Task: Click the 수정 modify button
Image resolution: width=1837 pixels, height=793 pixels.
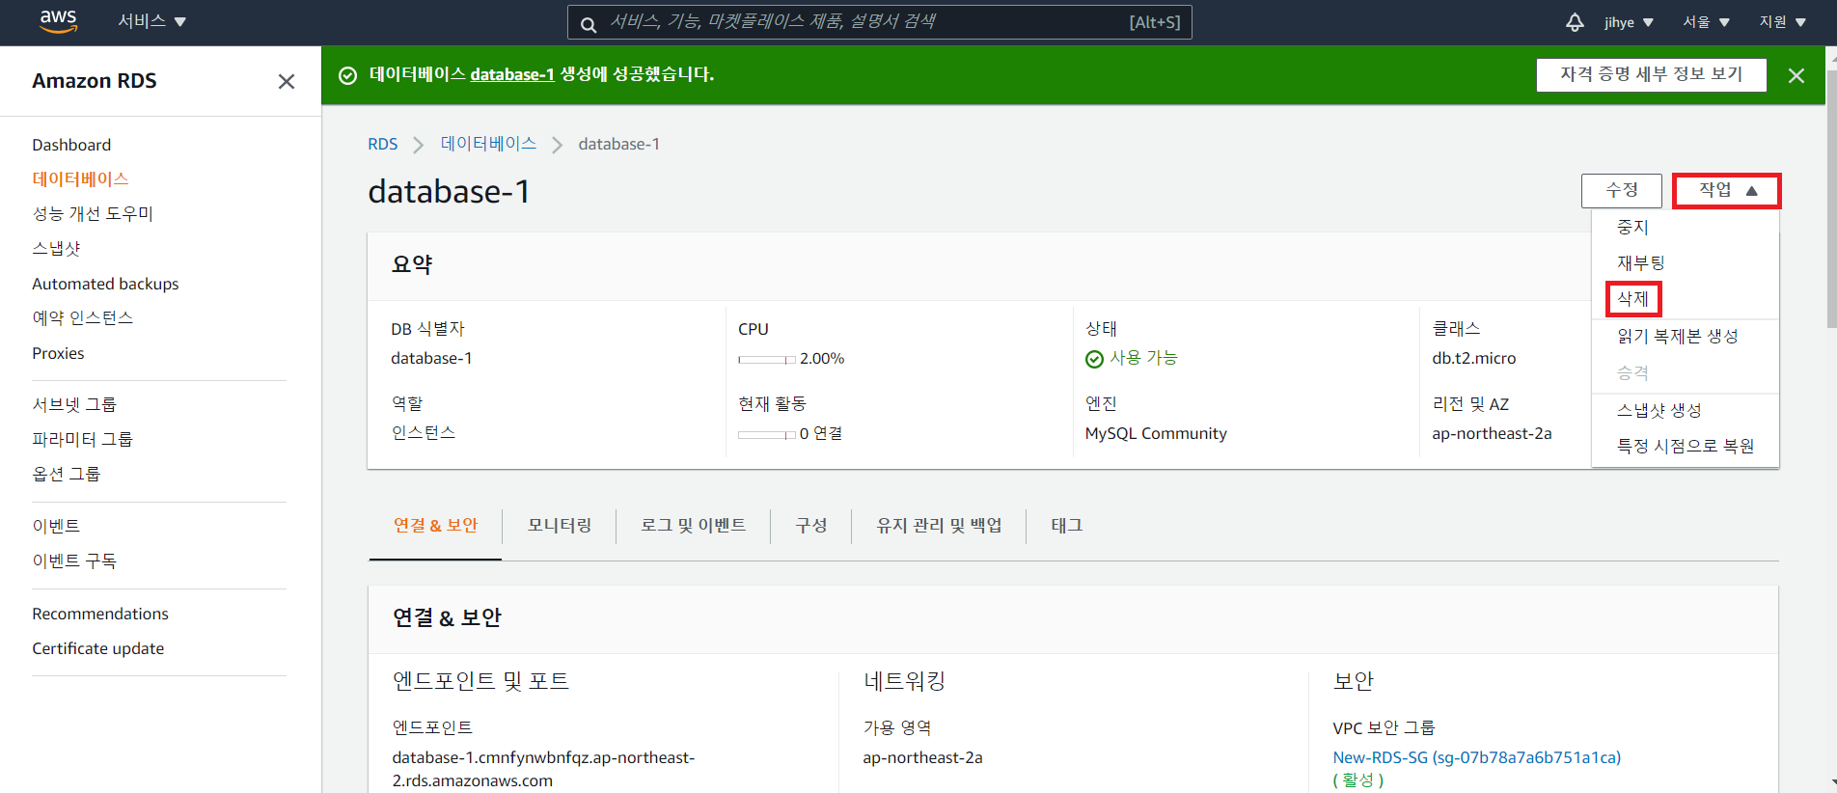Action: [1621, 191]
